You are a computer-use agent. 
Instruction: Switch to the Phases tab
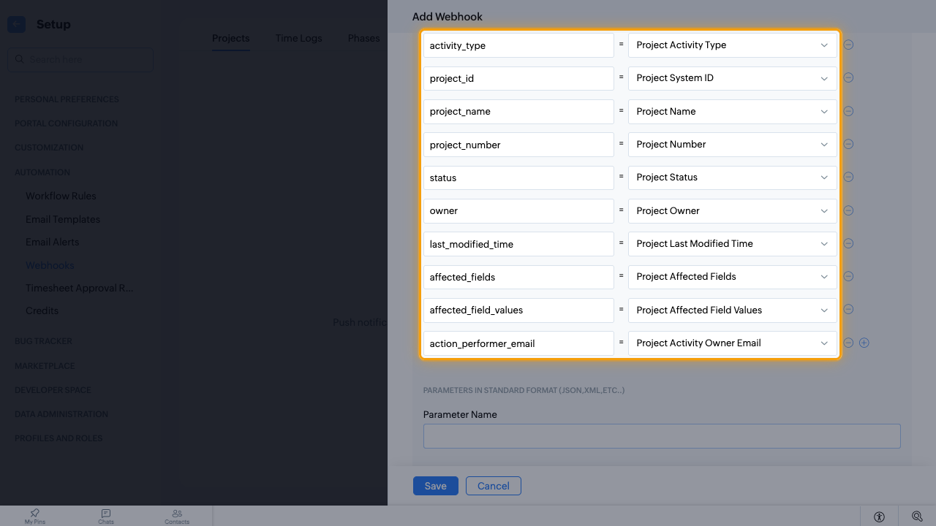pos(363,38)
